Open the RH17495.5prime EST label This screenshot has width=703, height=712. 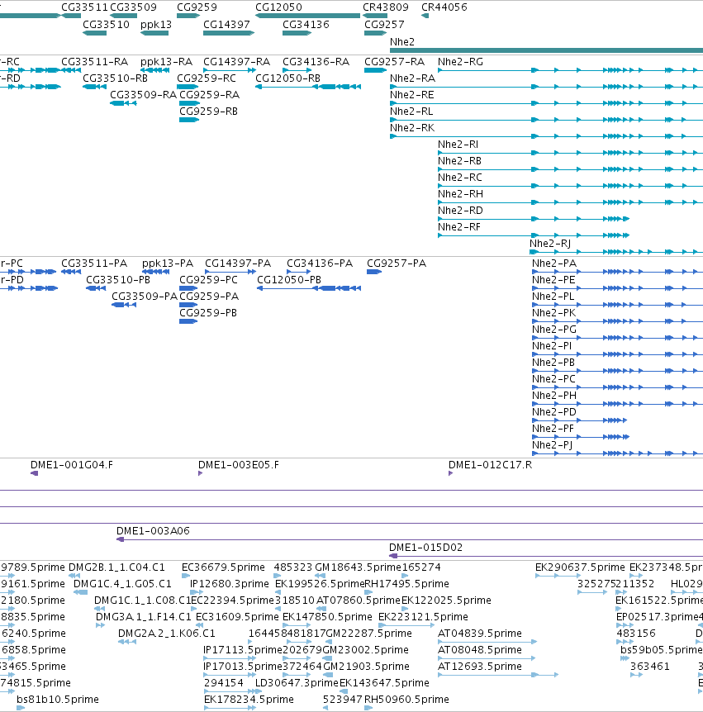coord(407,584)
